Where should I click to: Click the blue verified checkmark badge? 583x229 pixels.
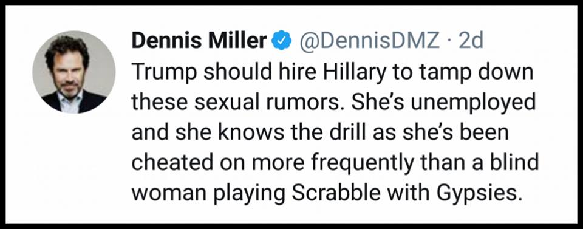coord(282,41)
